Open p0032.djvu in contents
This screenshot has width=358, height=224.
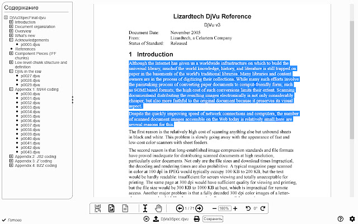click(x=30, y=102)
